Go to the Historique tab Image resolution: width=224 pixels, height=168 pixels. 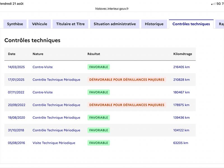coord(154,24)
